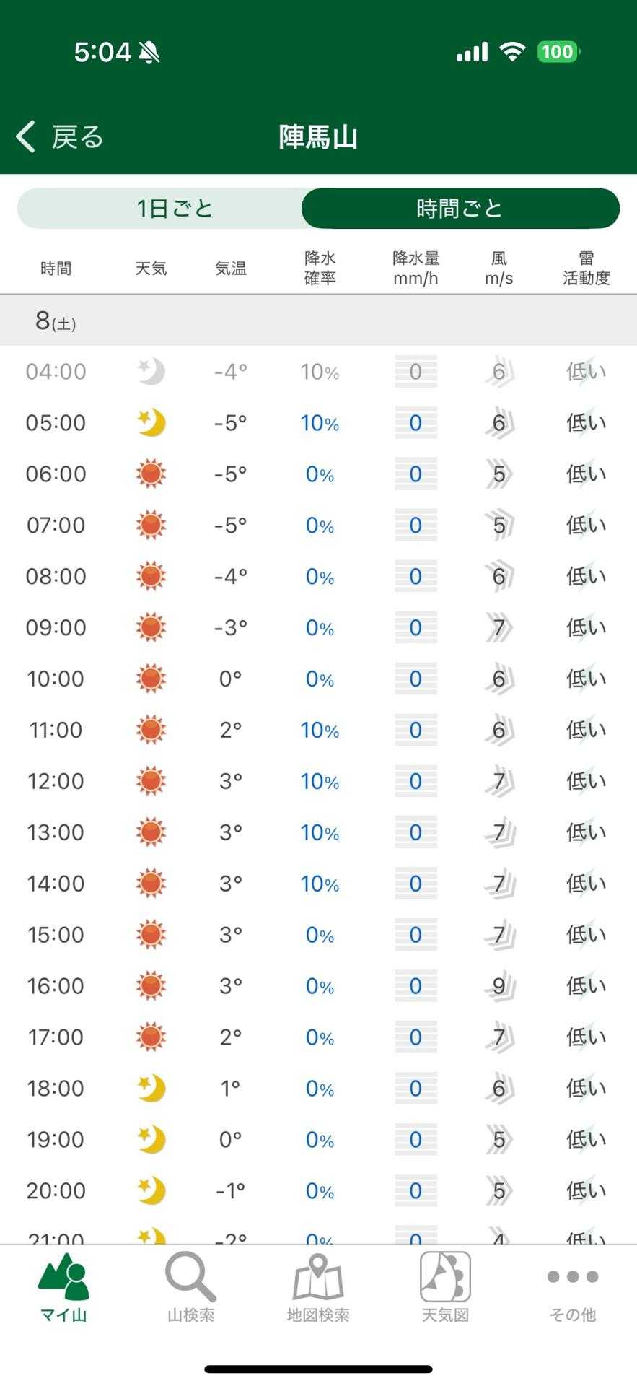Tap the wind speed indicator at 16:00
Image resolution: width=637 pixels, height=1386 pixels.
point(498,986)
